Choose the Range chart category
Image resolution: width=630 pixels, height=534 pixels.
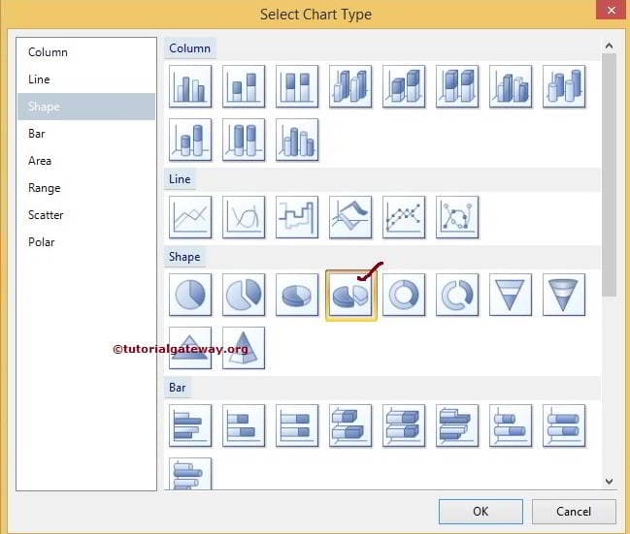tap(86, 188)
